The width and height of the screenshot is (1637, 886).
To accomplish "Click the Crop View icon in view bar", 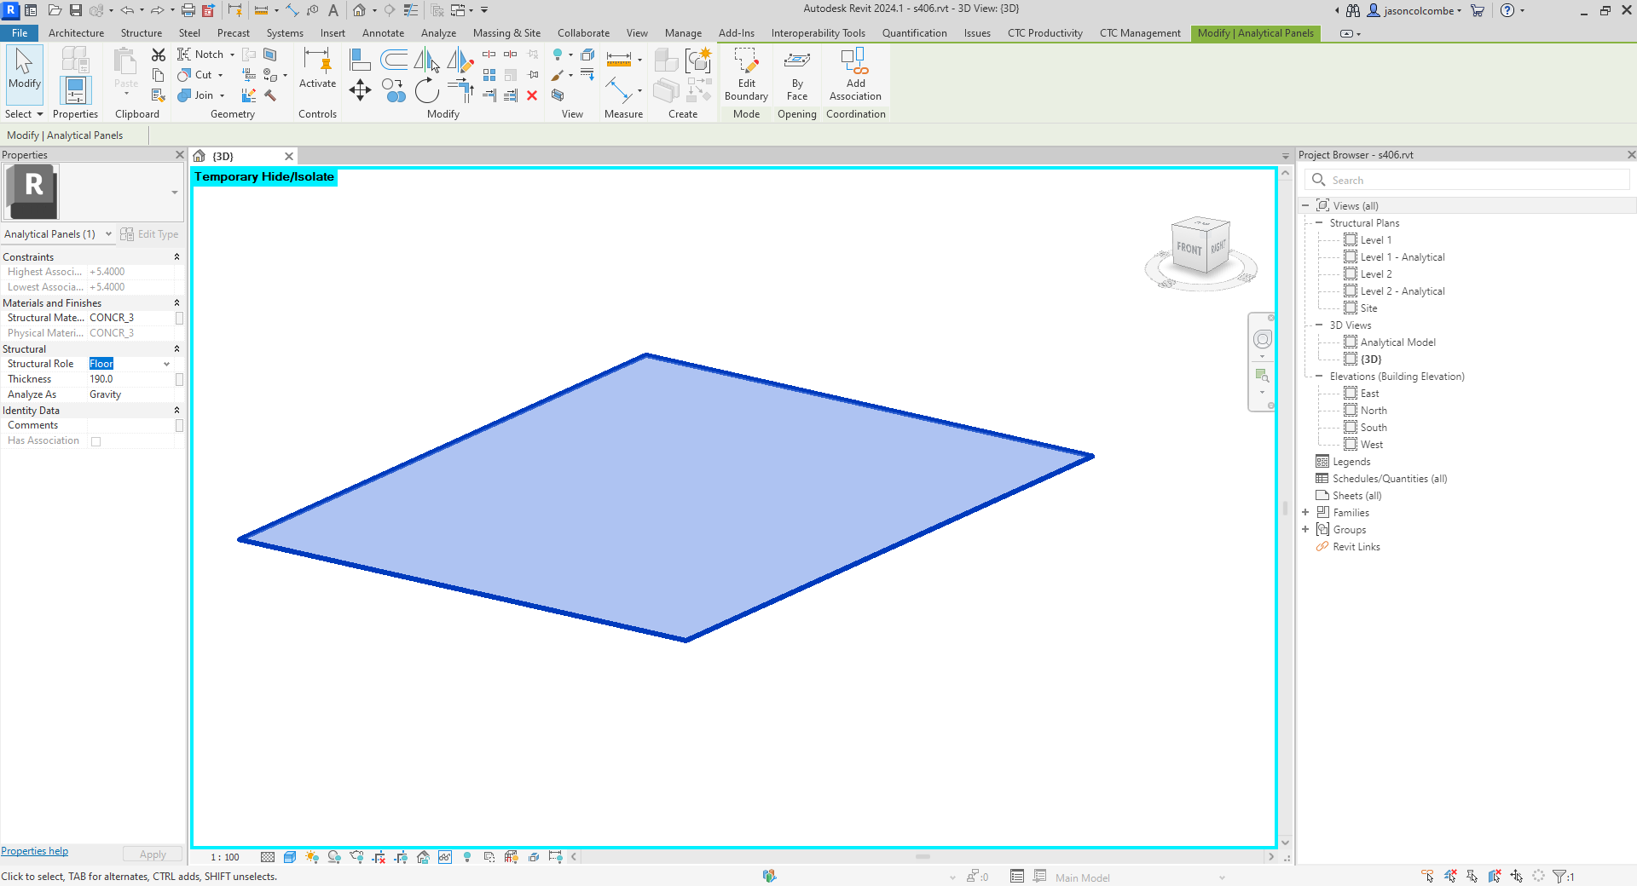I will point(379,857).
